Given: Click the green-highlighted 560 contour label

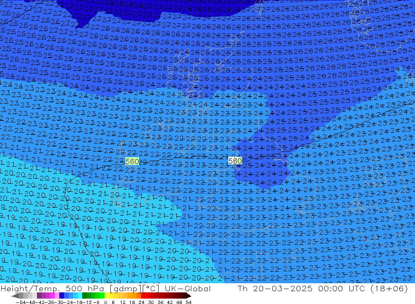Looking at the screenshot, I should (132, 161).
